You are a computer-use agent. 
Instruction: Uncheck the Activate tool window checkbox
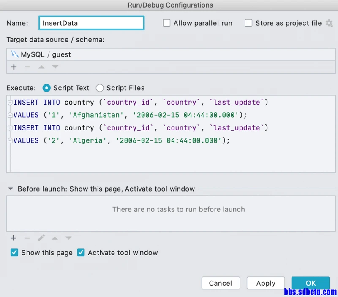click(x=81, y=252)
